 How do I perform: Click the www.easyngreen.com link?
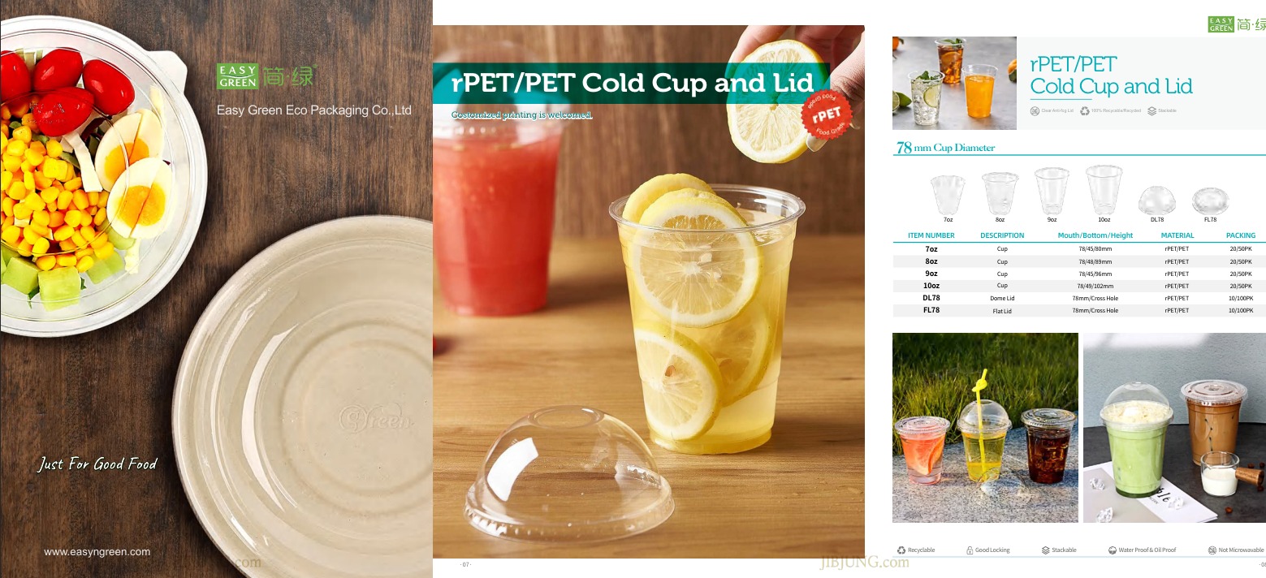[97, 552]
